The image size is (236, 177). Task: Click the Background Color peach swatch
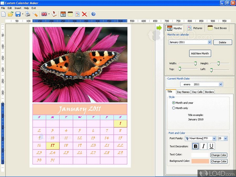coord(200,161)
